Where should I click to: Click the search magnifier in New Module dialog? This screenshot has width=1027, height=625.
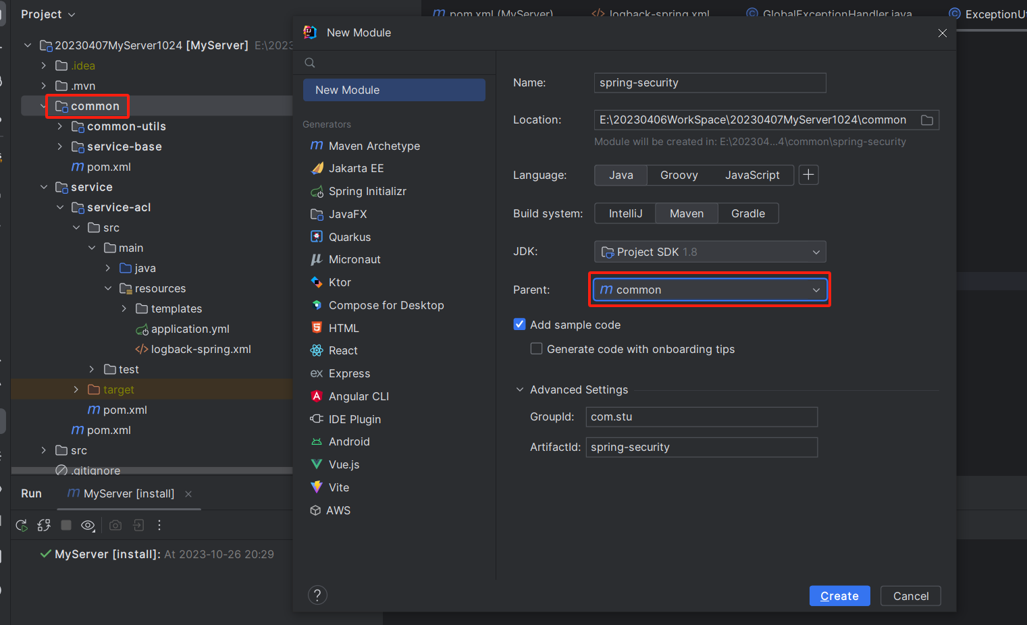coord(310,63)
